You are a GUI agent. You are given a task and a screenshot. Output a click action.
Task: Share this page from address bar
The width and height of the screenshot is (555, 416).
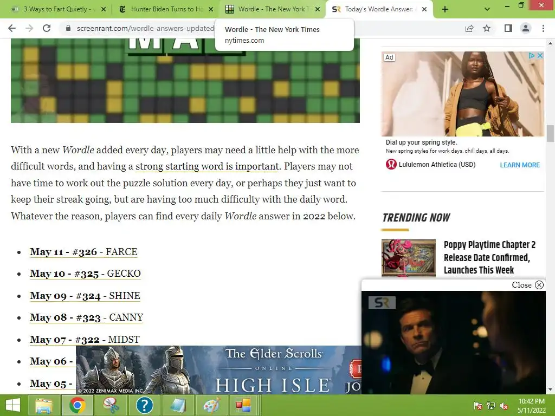click(469, 28)
